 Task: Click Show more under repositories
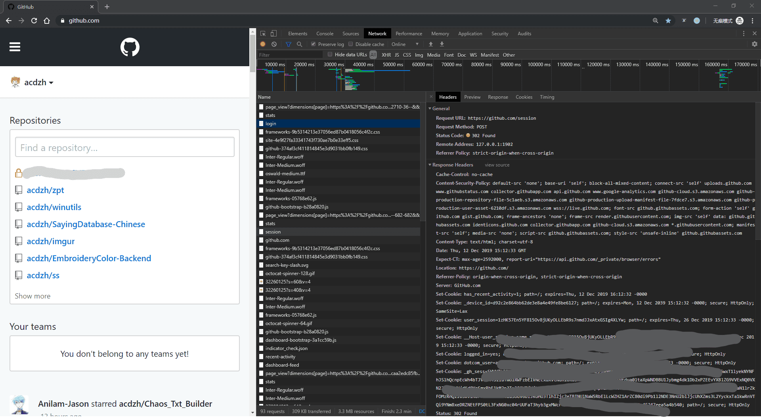pyautogui.click(x=33, y=296)
